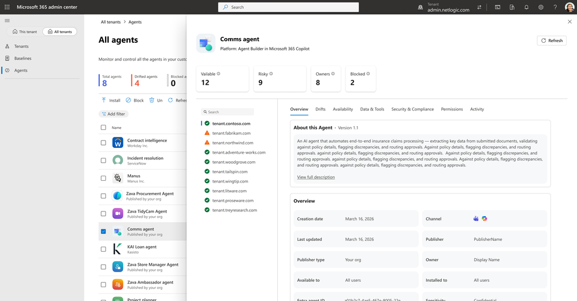
Task: Close the Comms agent details panel
Action: tap(569, 22)
